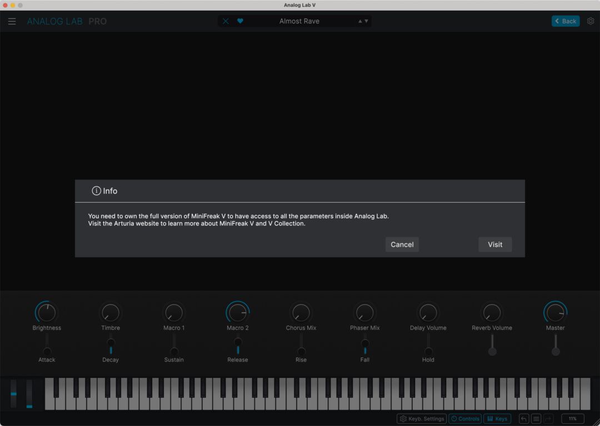The height and width of the screenshot is (426, 600).
Task: Toggle the Keys keyboard button
Action: [x=497, y=419]
